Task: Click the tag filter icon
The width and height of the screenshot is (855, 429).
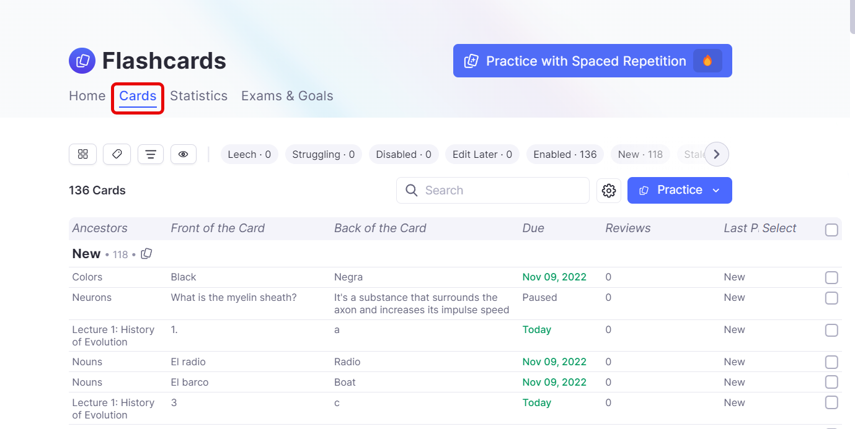Action: (117, 154)
